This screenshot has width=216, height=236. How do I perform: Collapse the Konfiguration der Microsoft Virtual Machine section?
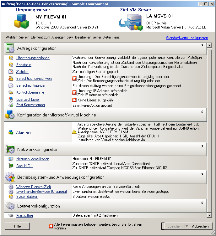click(x=202, y=112)
